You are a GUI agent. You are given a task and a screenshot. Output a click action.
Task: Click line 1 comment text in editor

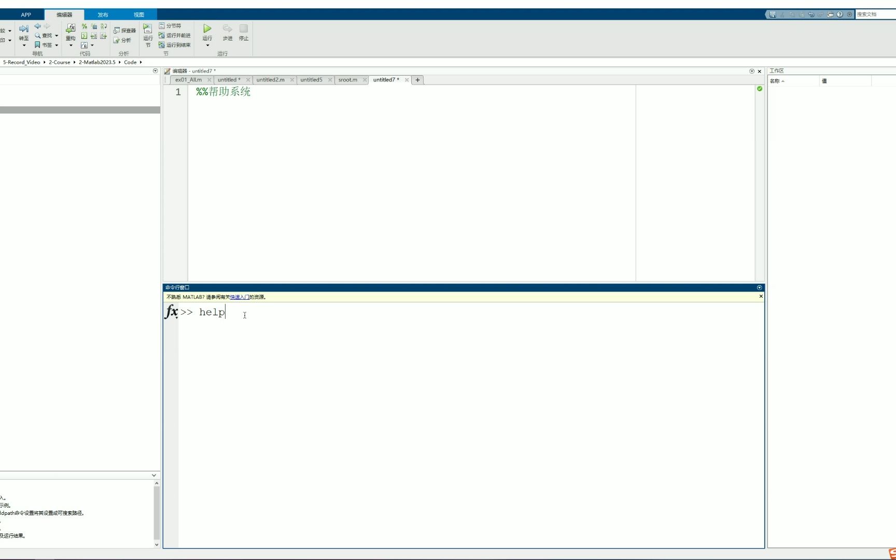coord(223,92)
